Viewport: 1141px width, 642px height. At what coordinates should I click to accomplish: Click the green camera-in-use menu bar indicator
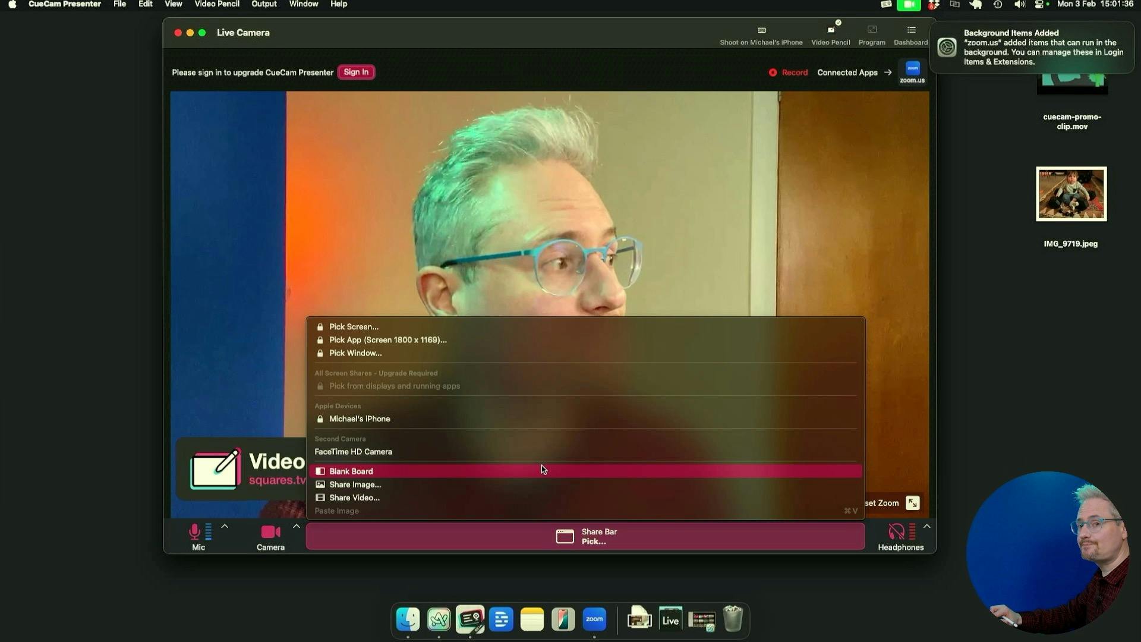pyautogui.click(x=909, y=5)
